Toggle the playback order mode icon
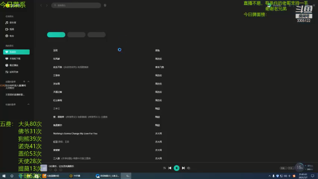 point(164,168)
